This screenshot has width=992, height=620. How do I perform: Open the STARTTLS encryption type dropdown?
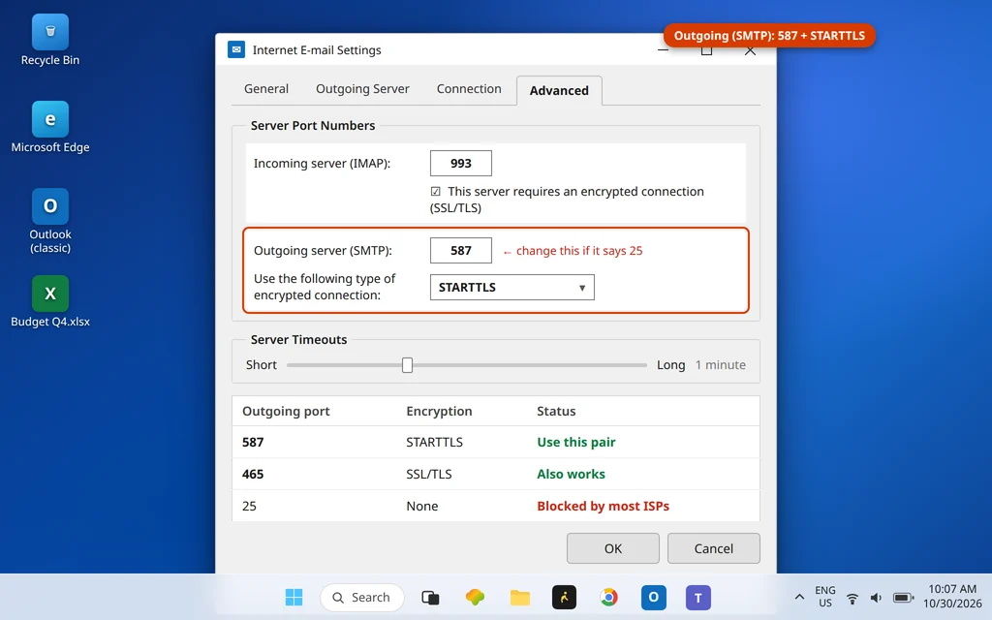(x=511, y=287)
